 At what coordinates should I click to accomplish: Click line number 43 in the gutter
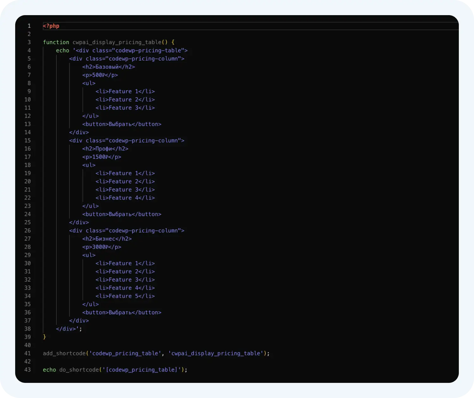pyautogui.click(x=28, y=370)
